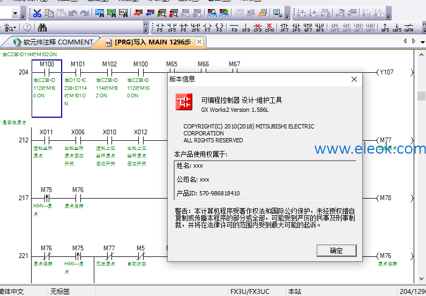Select M78 output coil at step 217

click(395, 198)
